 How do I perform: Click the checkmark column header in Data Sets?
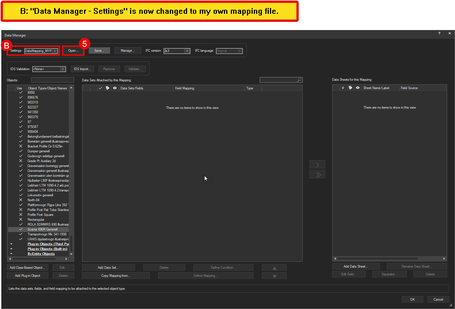(x=100, y=88)
